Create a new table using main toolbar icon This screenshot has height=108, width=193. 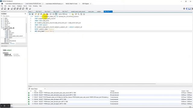[x=15, y=9]
